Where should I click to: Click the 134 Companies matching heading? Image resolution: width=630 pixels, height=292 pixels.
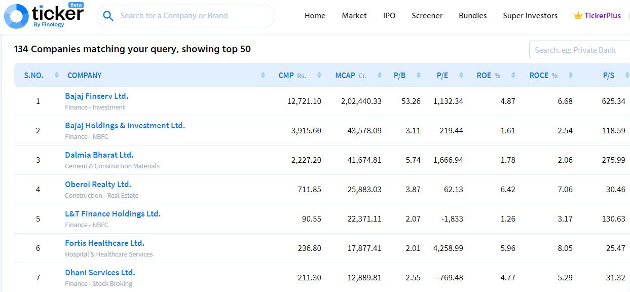tap(132, 49)
